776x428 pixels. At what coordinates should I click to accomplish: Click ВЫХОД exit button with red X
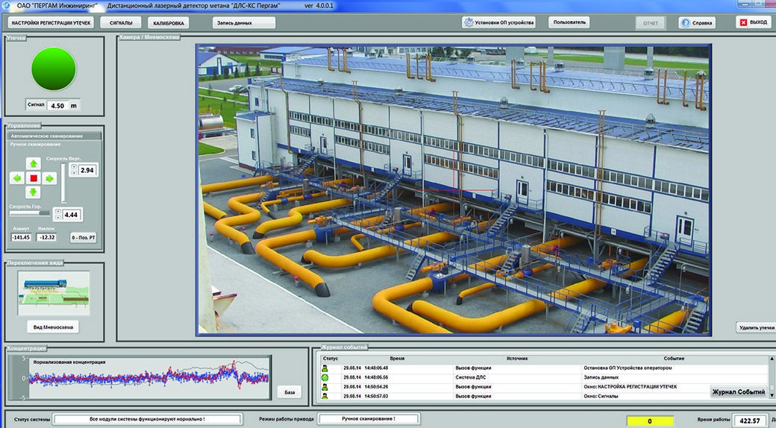click(x=753, y=22)
